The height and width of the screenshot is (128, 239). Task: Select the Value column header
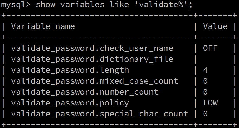point(215,26)
